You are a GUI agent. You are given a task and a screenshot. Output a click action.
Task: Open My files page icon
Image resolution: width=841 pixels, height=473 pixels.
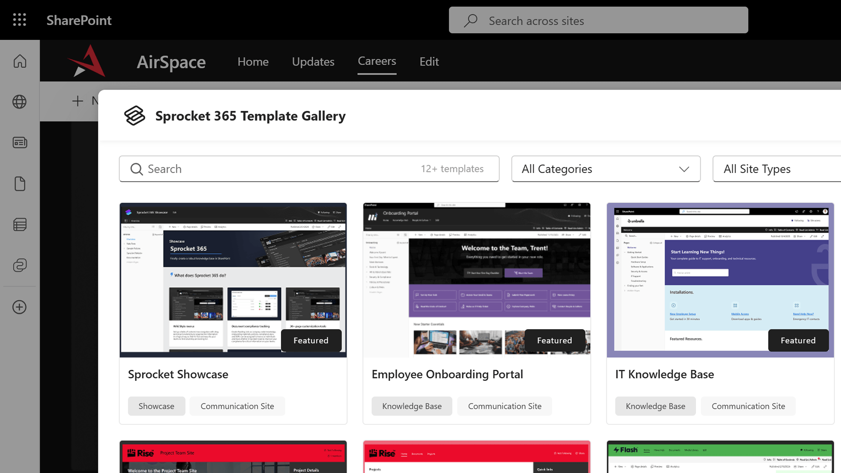20,184
